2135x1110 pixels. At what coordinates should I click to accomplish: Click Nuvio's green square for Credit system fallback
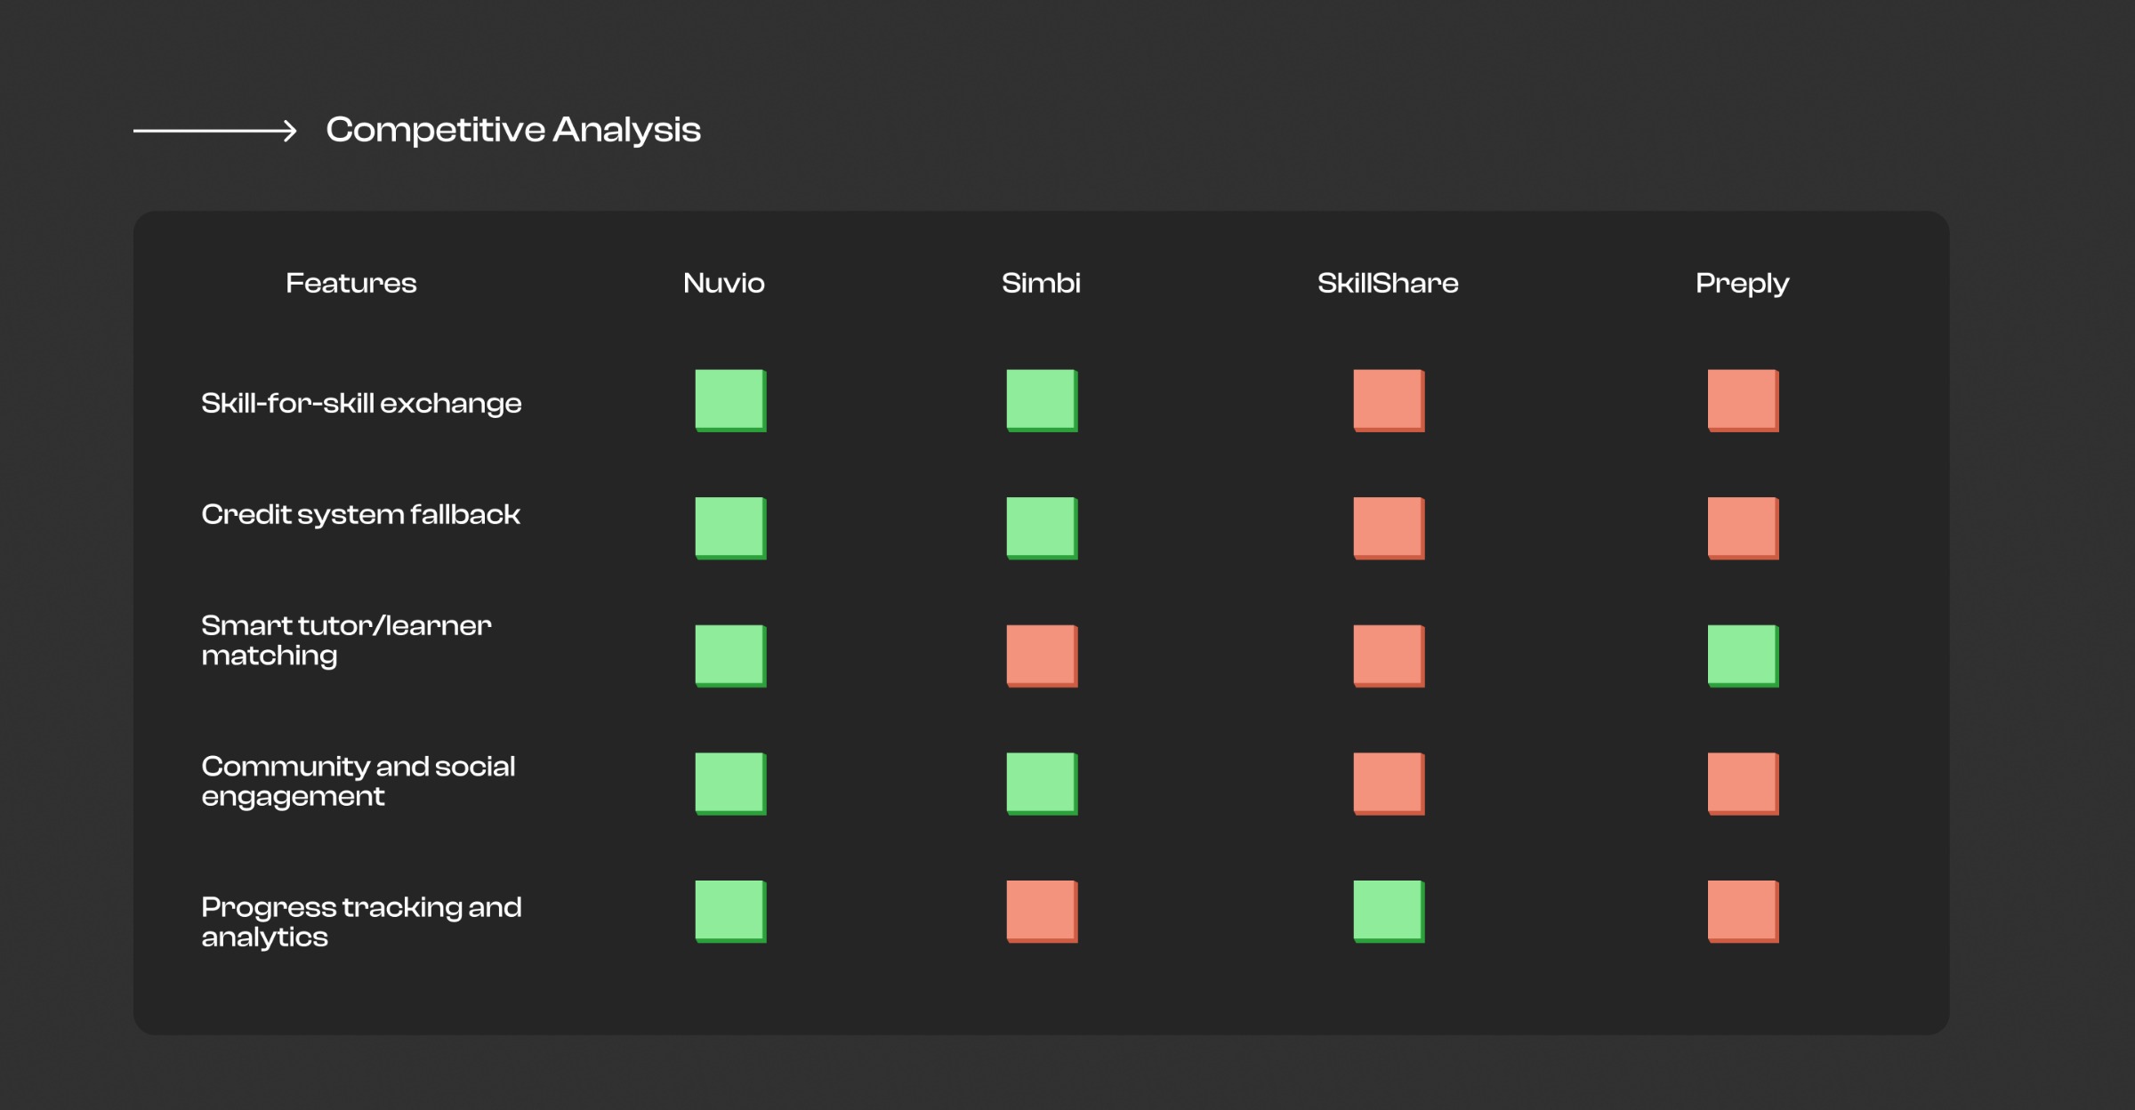730,528
